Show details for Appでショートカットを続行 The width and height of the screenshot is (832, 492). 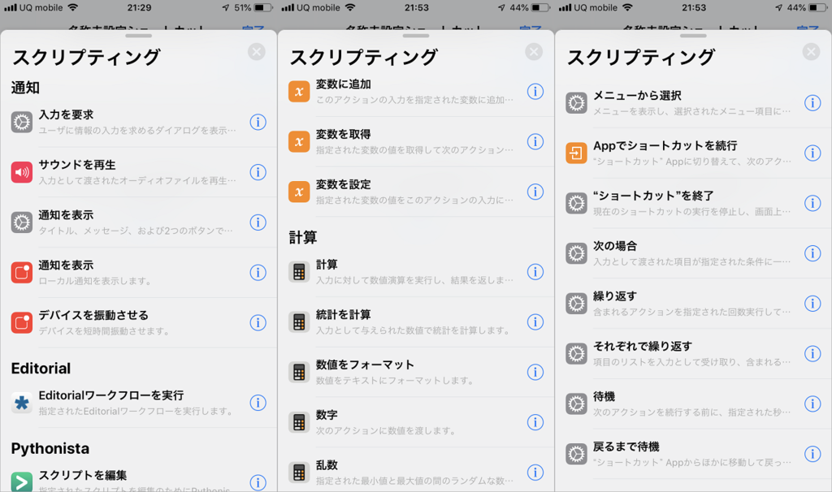click(812, 153)
